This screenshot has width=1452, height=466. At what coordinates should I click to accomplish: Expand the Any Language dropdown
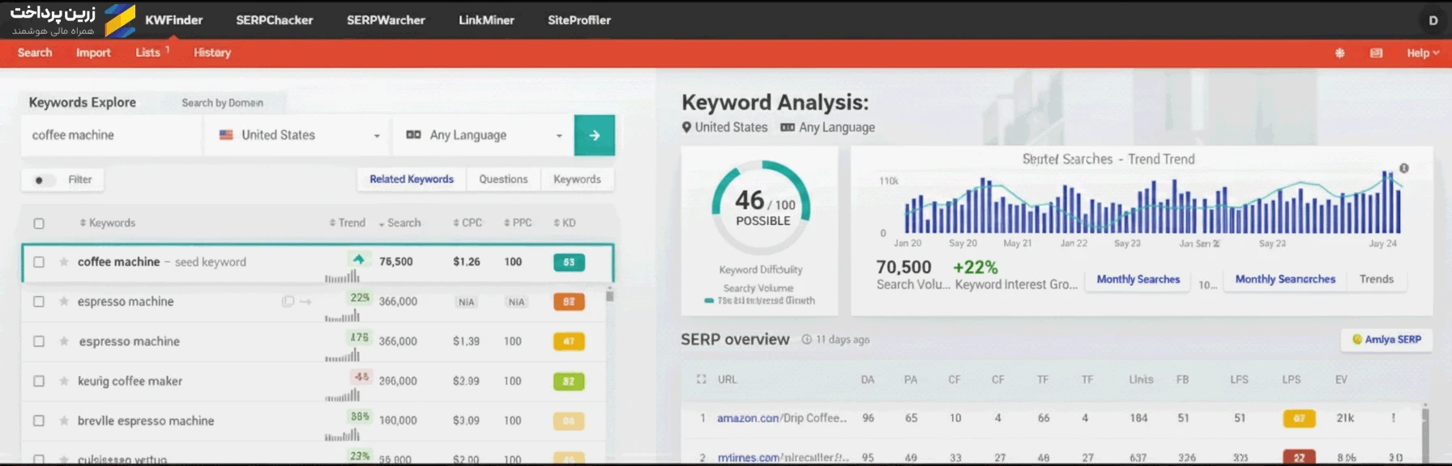tap(484, 135)
